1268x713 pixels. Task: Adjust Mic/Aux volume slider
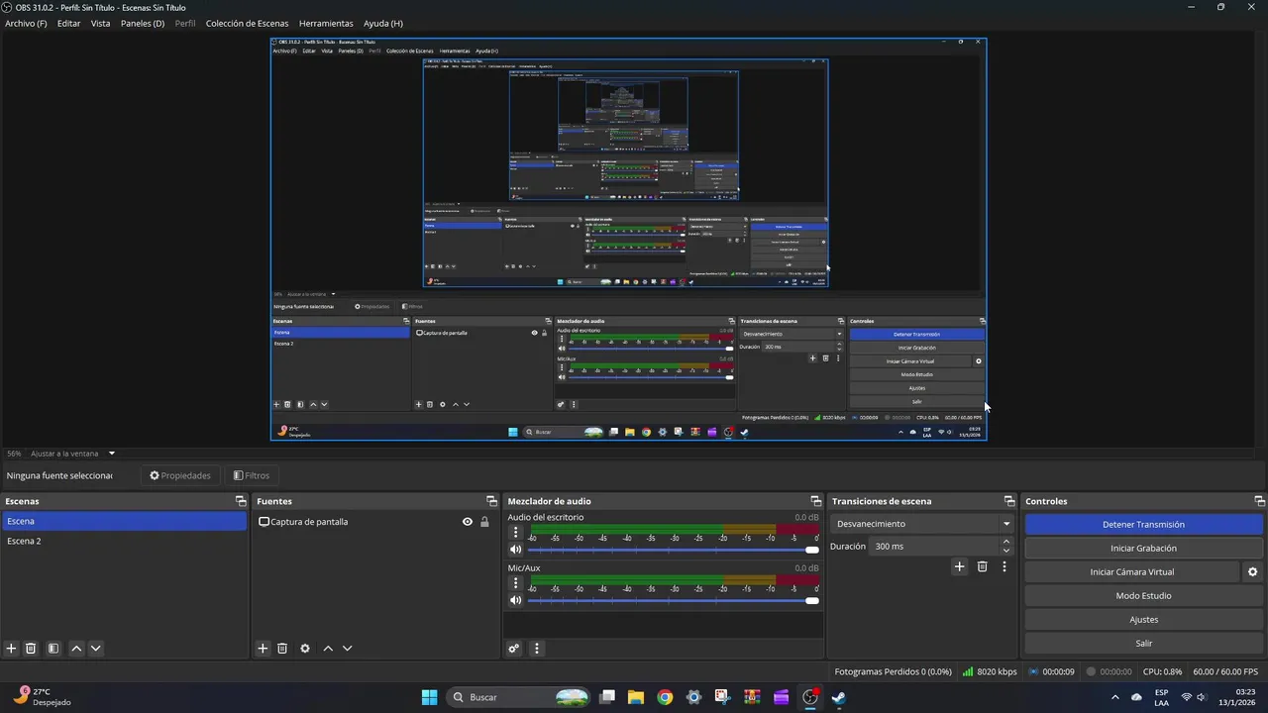[674, 600]
